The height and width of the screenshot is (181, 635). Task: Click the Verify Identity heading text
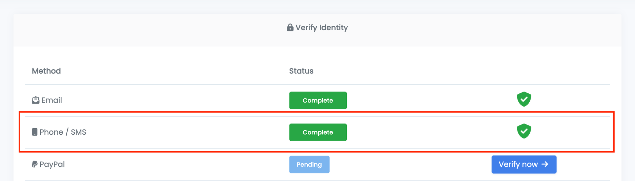click(x=322, y=28)
